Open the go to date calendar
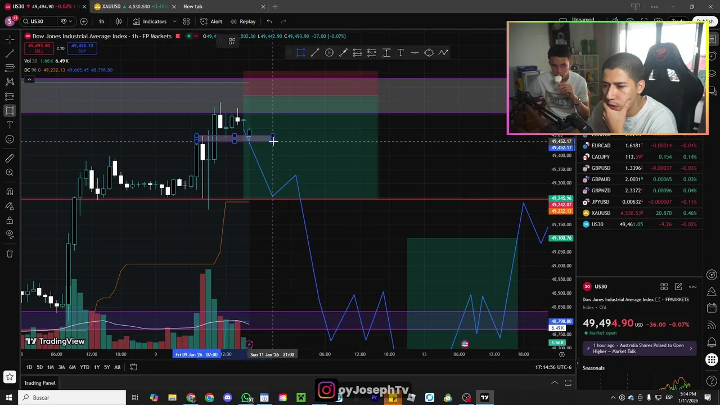Screen dimensions: 720x405 (x=133, y=367)
